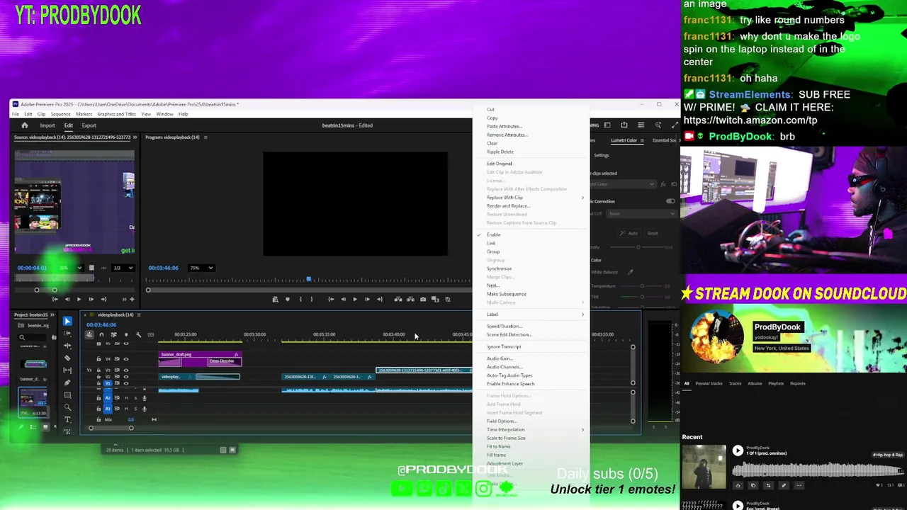This screenshot has width=907, height=510.
Task: Play SoundCloud track 1 Of 1
Action: point(738,450)
